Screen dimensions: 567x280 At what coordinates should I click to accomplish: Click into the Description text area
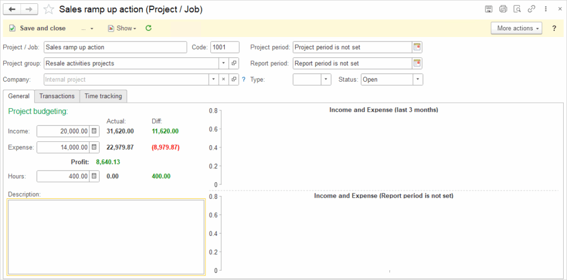point(106,237)
